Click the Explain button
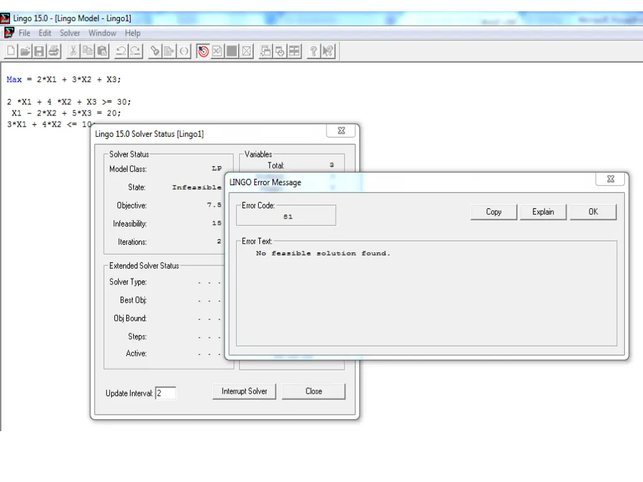Screen dimensions: 643x482 coord(543,212)
